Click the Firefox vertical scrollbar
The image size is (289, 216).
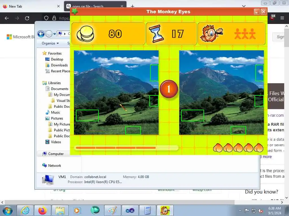point(287,38)
